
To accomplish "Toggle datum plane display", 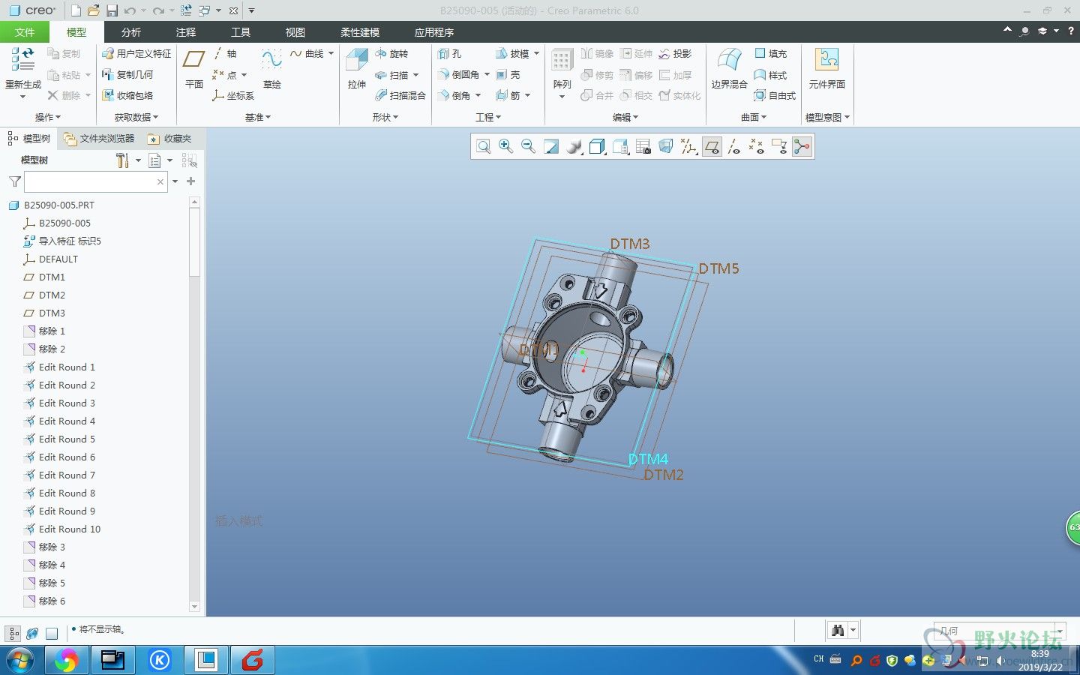I will pyautogui.click(x=712, y=147).
